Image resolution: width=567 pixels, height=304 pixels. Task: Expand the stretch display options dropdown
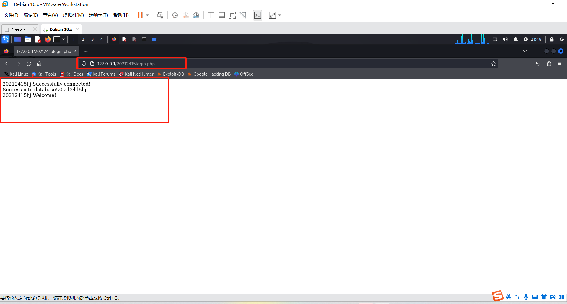coord(280,15)
